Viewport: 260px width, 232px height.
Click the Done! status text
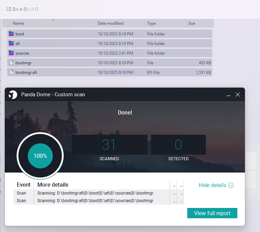(125, 112)
